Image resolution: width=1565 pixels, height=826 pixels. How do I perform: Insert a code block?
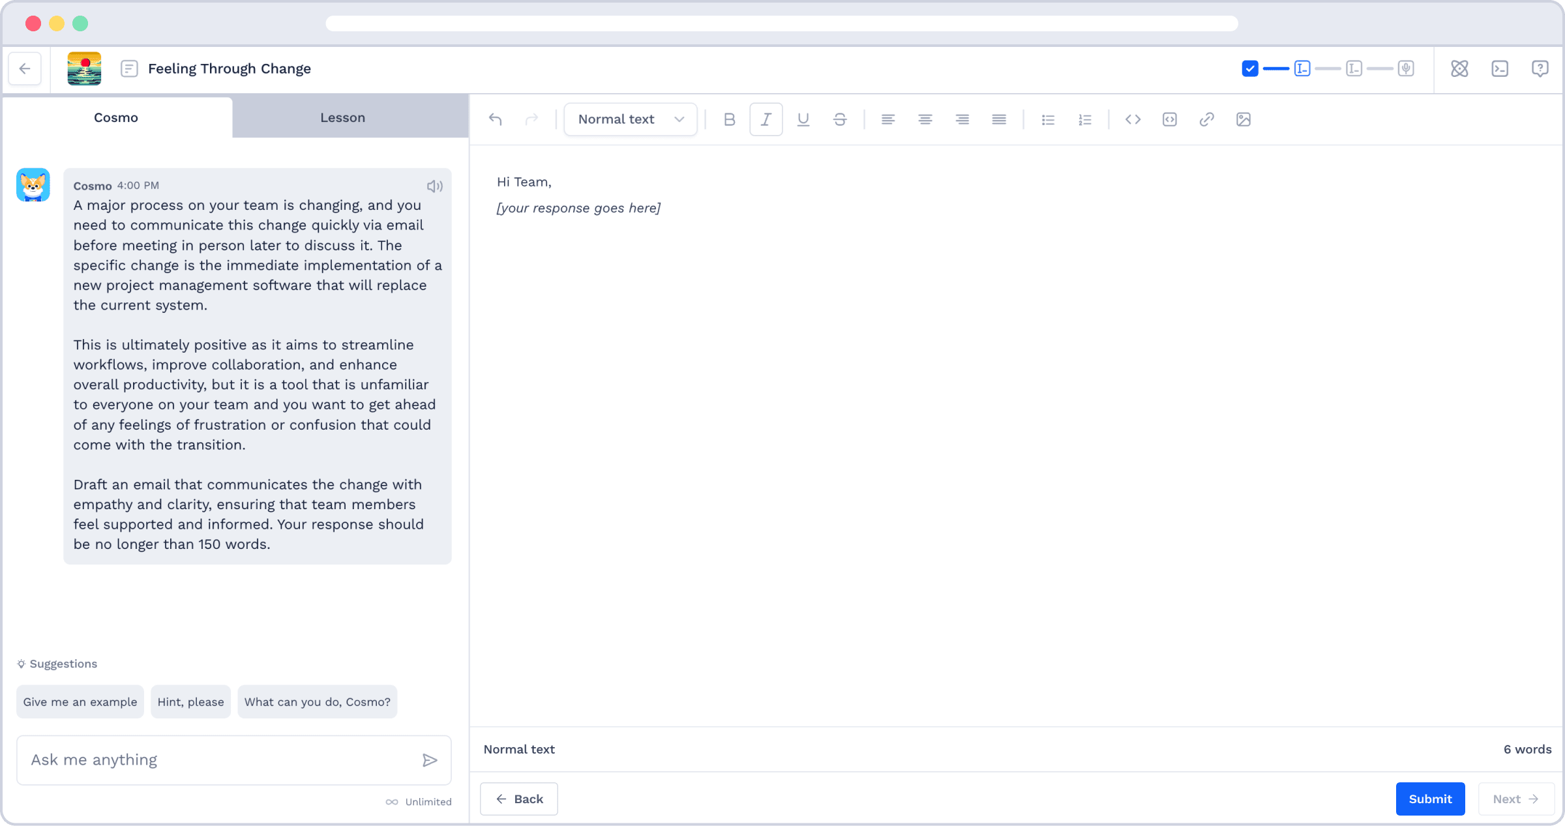[x=1170, y=119]
